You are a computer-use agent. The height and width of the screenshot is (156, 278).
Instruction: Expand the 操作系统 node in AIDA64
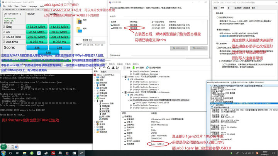pos(95,83)
